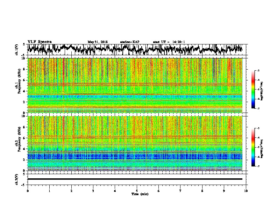Click the ch.1 "Frequency (kHz)" axis title

[x=19, y=81]
